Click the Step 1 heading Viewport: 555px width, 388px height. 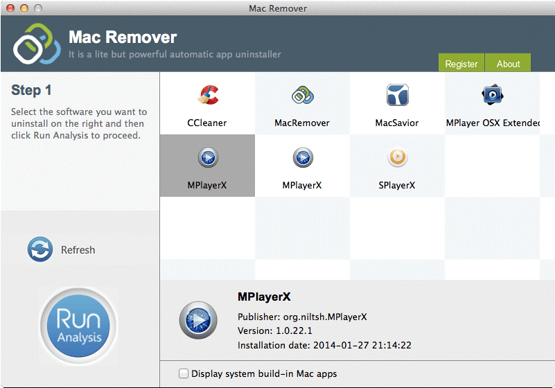[31, 90]
